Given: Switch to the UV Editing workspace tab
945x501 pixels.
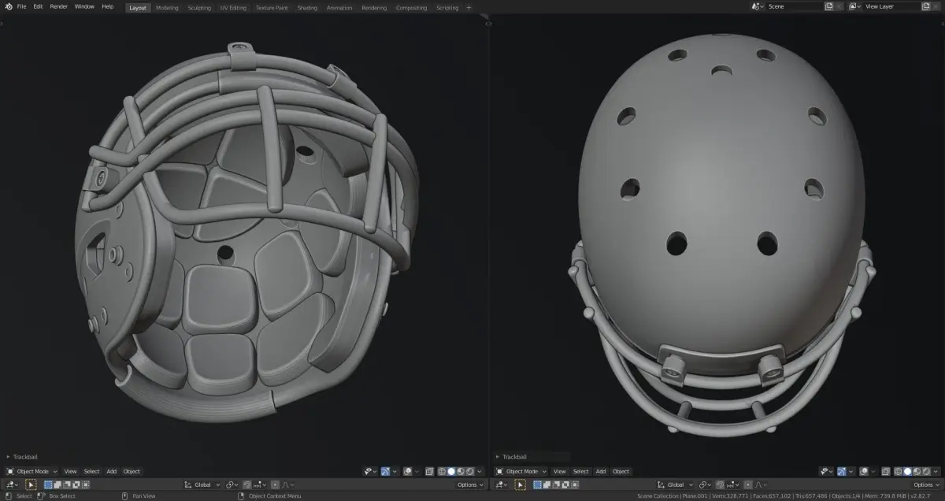Looking at the screenshot, I should [233, 7].
